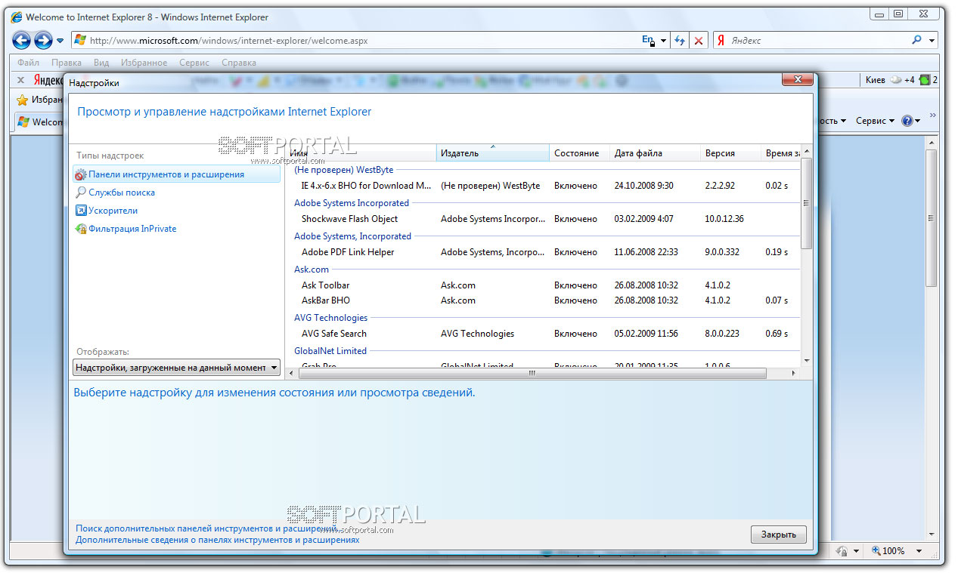Select the Ask Toolbar add-on row
Image resolution: width=958 pixels, height=573 pixels.
click(542, 285)
